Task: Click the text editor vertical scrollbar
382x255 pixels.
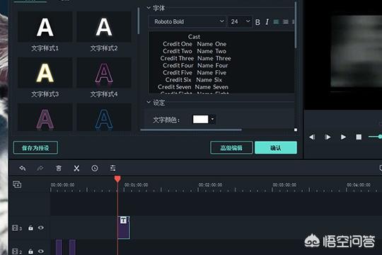Action: (x=296, y=25)
